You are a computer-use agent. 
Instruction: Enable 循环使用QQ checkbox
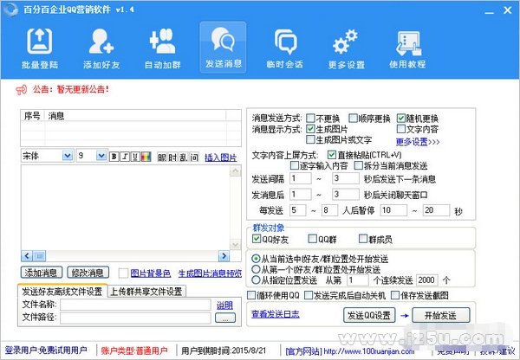coord(251,295)
